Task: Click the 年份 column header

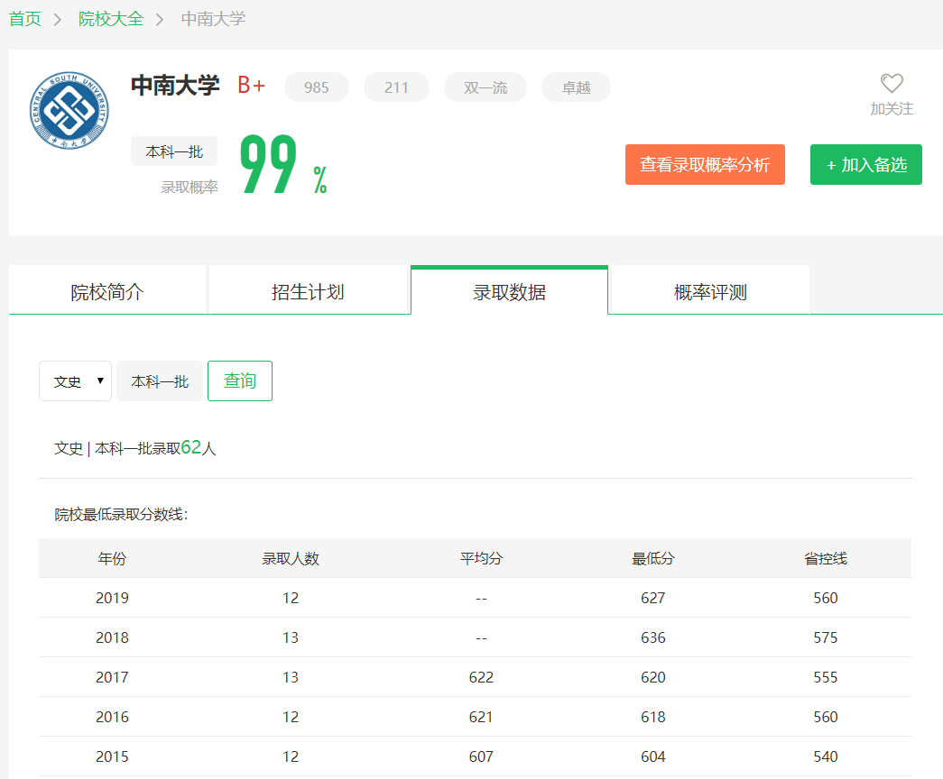Action: coord(112,558)
